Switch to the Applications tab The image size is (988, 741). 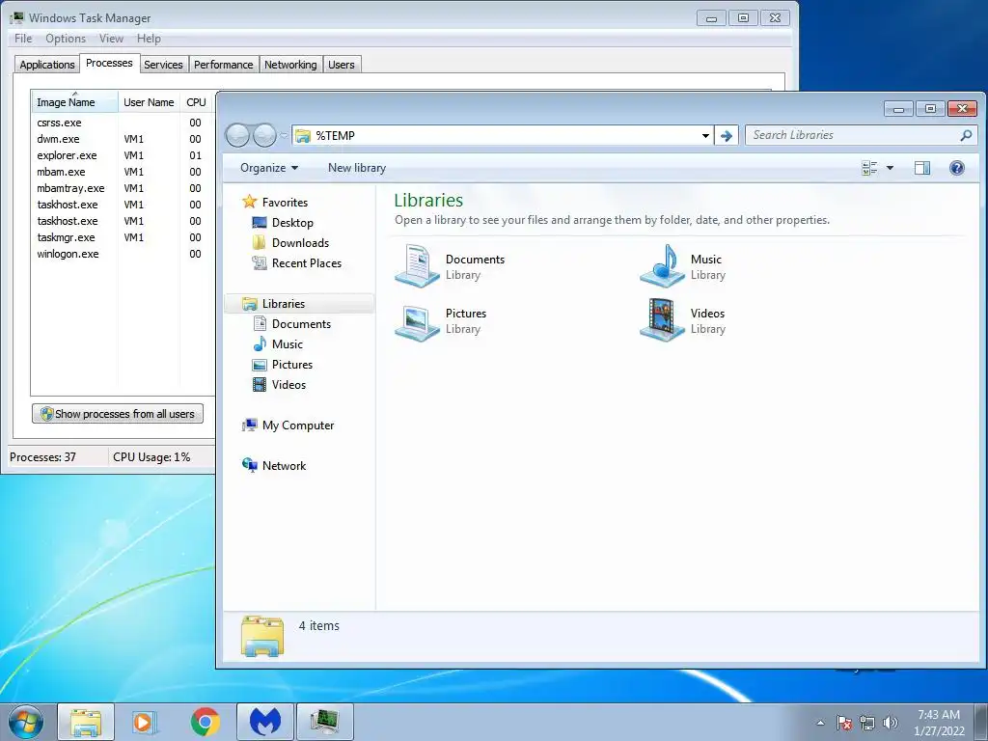pyautogui.click(x=47, y=65)
